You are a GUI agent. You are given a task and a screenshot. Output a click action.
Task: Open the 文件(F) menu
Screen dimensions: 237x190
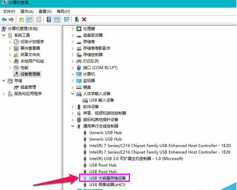(9, 11)
